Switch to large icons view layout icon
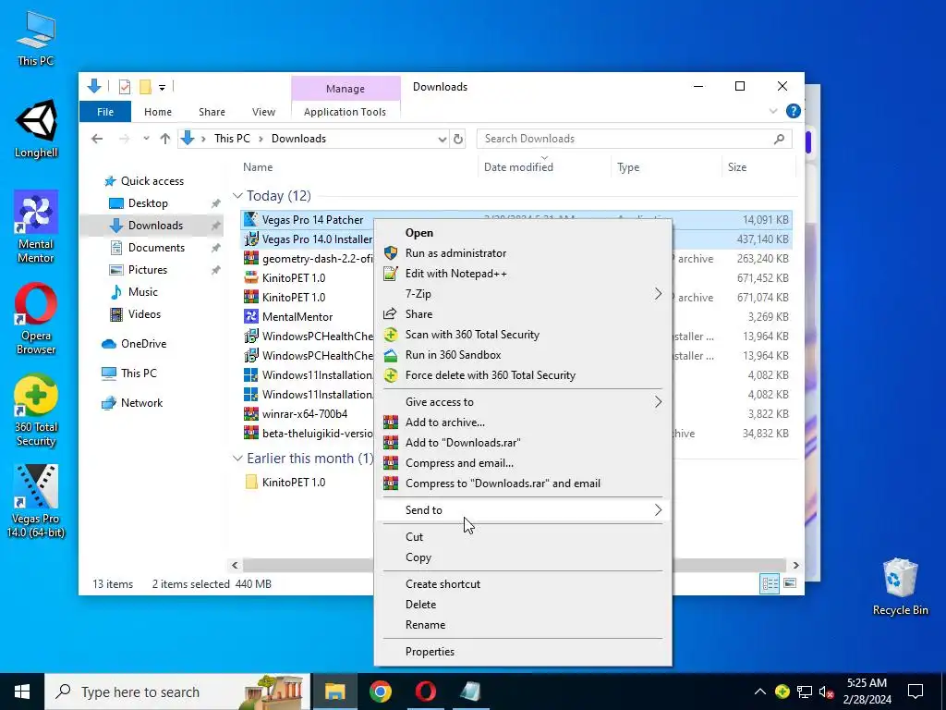 click(790, 583)
